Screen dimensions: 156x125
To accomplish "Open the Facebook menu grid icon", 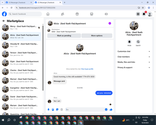I will [x=138, y=14].
